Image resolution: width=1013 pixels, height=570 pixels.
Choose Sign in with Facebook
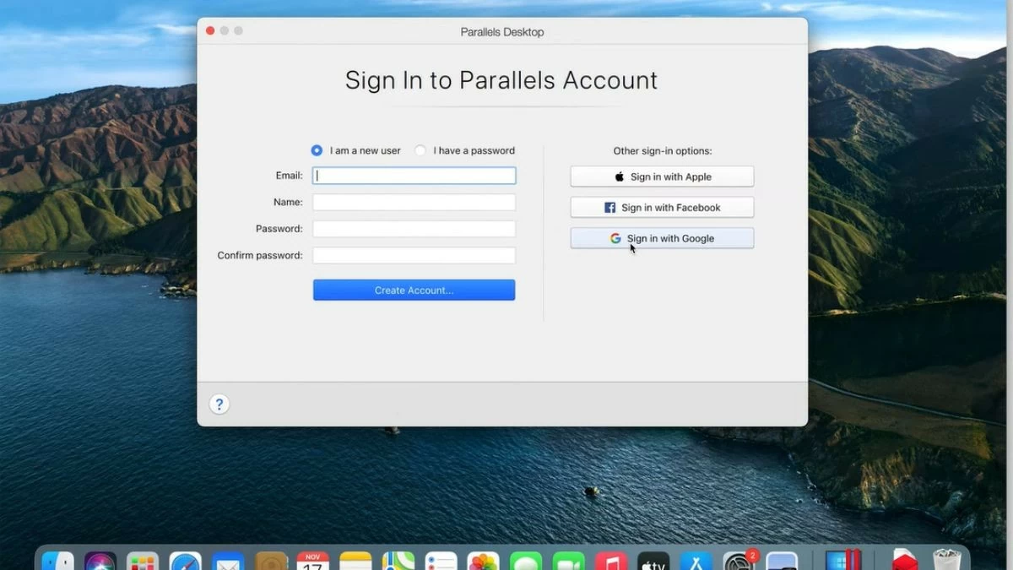(x=662, y=208)
